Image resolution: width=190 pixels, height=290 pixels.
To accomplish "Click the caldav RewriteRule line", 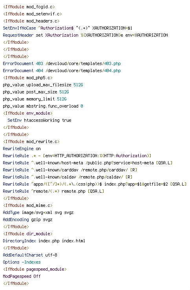I will click(68, 177).
